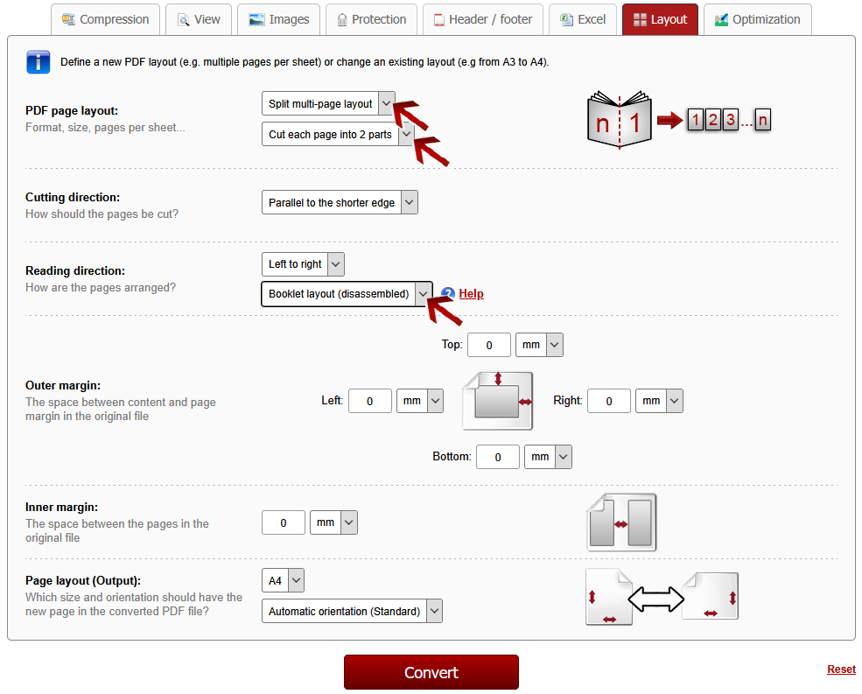Click the Top margin input field
Viewport: 862px width, 694px height.
coord(488,345)
